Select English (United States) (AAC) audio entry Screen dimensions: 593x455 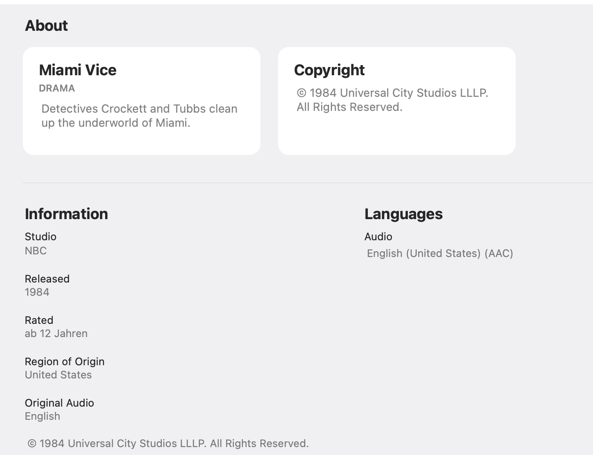pyautogui.click(x=440, y=253)
